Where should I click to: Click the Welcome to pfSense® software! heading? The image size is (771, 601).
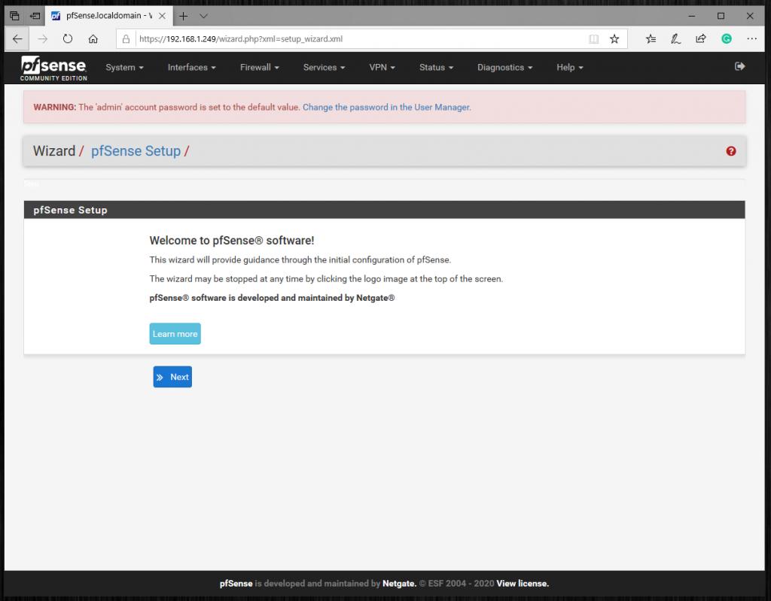pos(232,240)
